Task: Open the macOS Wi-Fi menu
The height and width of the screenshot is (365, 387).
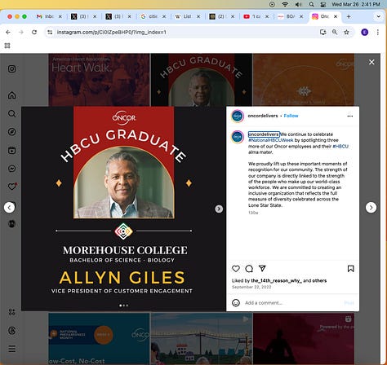Action: pyautogui.click(x=285, y=4)
